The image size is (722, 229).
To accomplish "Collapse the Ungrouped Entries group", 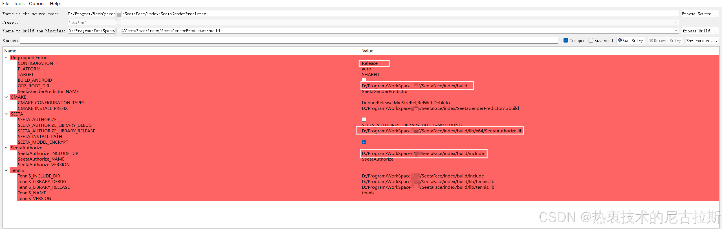I will click(6, 57).
